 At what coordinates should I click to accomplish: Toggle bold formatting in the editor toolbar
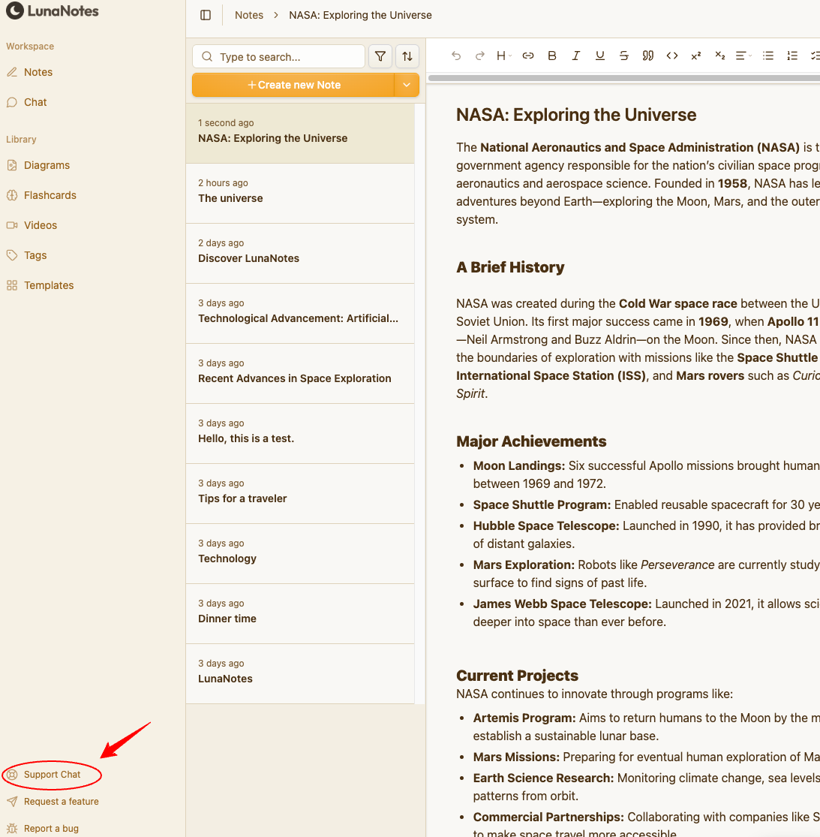(552, 56)
